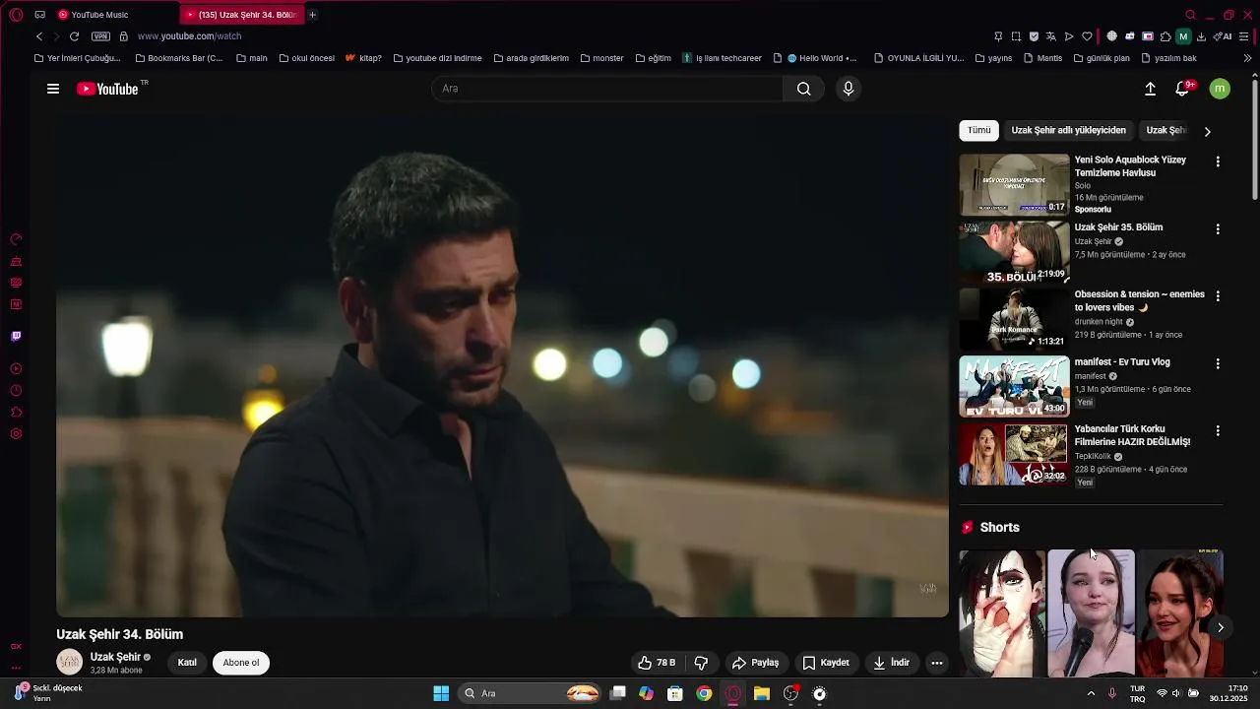1260x709 pixels.
Task: Expand hidden bookmarks with the double chevron
Action: (1247, 58)
